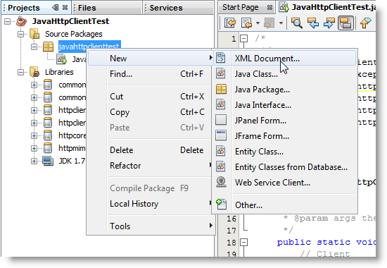Select the Libraries folder

[59, 72]
